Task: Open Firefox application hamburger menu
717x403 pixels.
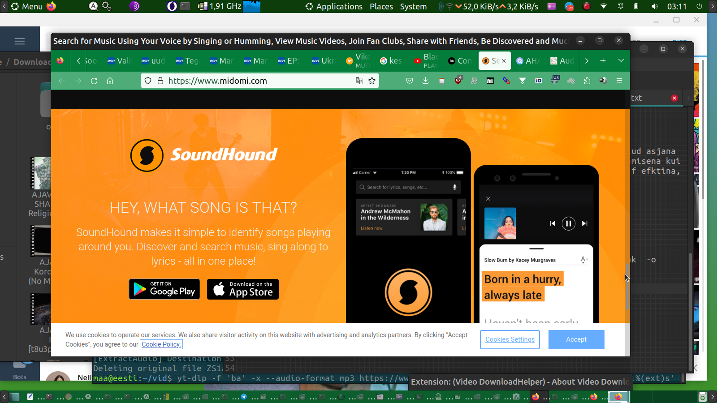Action: click(x=619, y=81)
